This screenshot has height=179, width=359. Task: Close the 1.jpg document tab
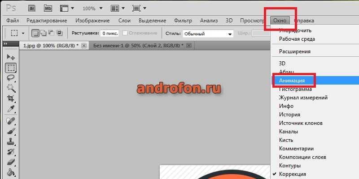[84, 46]
